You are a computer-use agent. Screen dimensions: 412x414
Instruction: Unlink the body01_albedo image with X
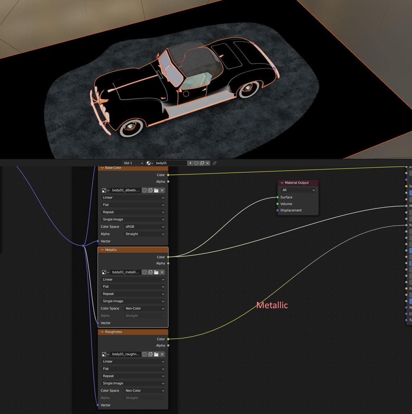[162, 190]
